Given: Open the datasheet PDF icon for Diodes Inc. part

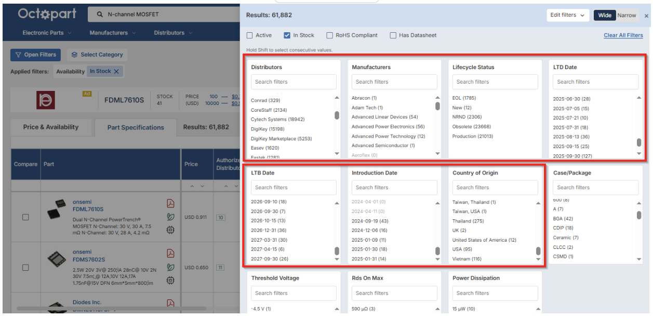Looking at the screenshot, I should click(x=170, y=303).
